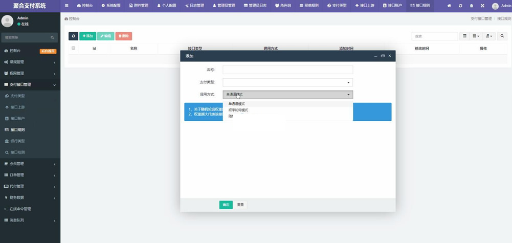Image resolution: width=512 pixels, height=243 pixels.
Task: Select 顺序轮询模式 option from list
Action: click(238, 110)
